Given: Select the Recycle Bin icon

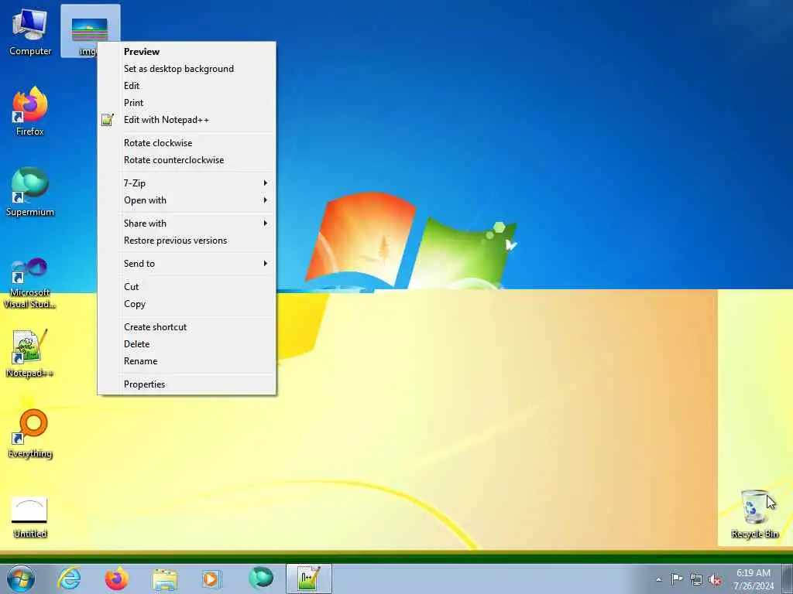Looking at the screenshot, I should [x=754, y=514].
